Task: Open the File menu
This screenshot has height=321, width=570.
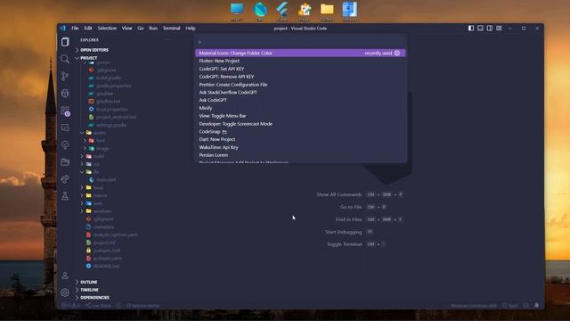Action: point(75,28)
